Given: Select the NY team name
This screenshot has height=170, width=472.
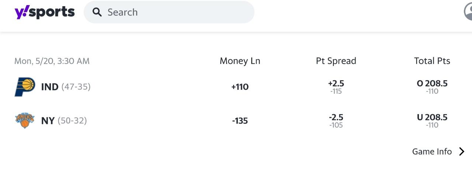Looking at the screenshot, I should coord(48,121).
